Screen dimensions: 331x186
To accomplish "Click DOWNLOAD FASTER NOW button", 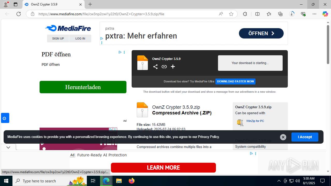I will point(235,81).
